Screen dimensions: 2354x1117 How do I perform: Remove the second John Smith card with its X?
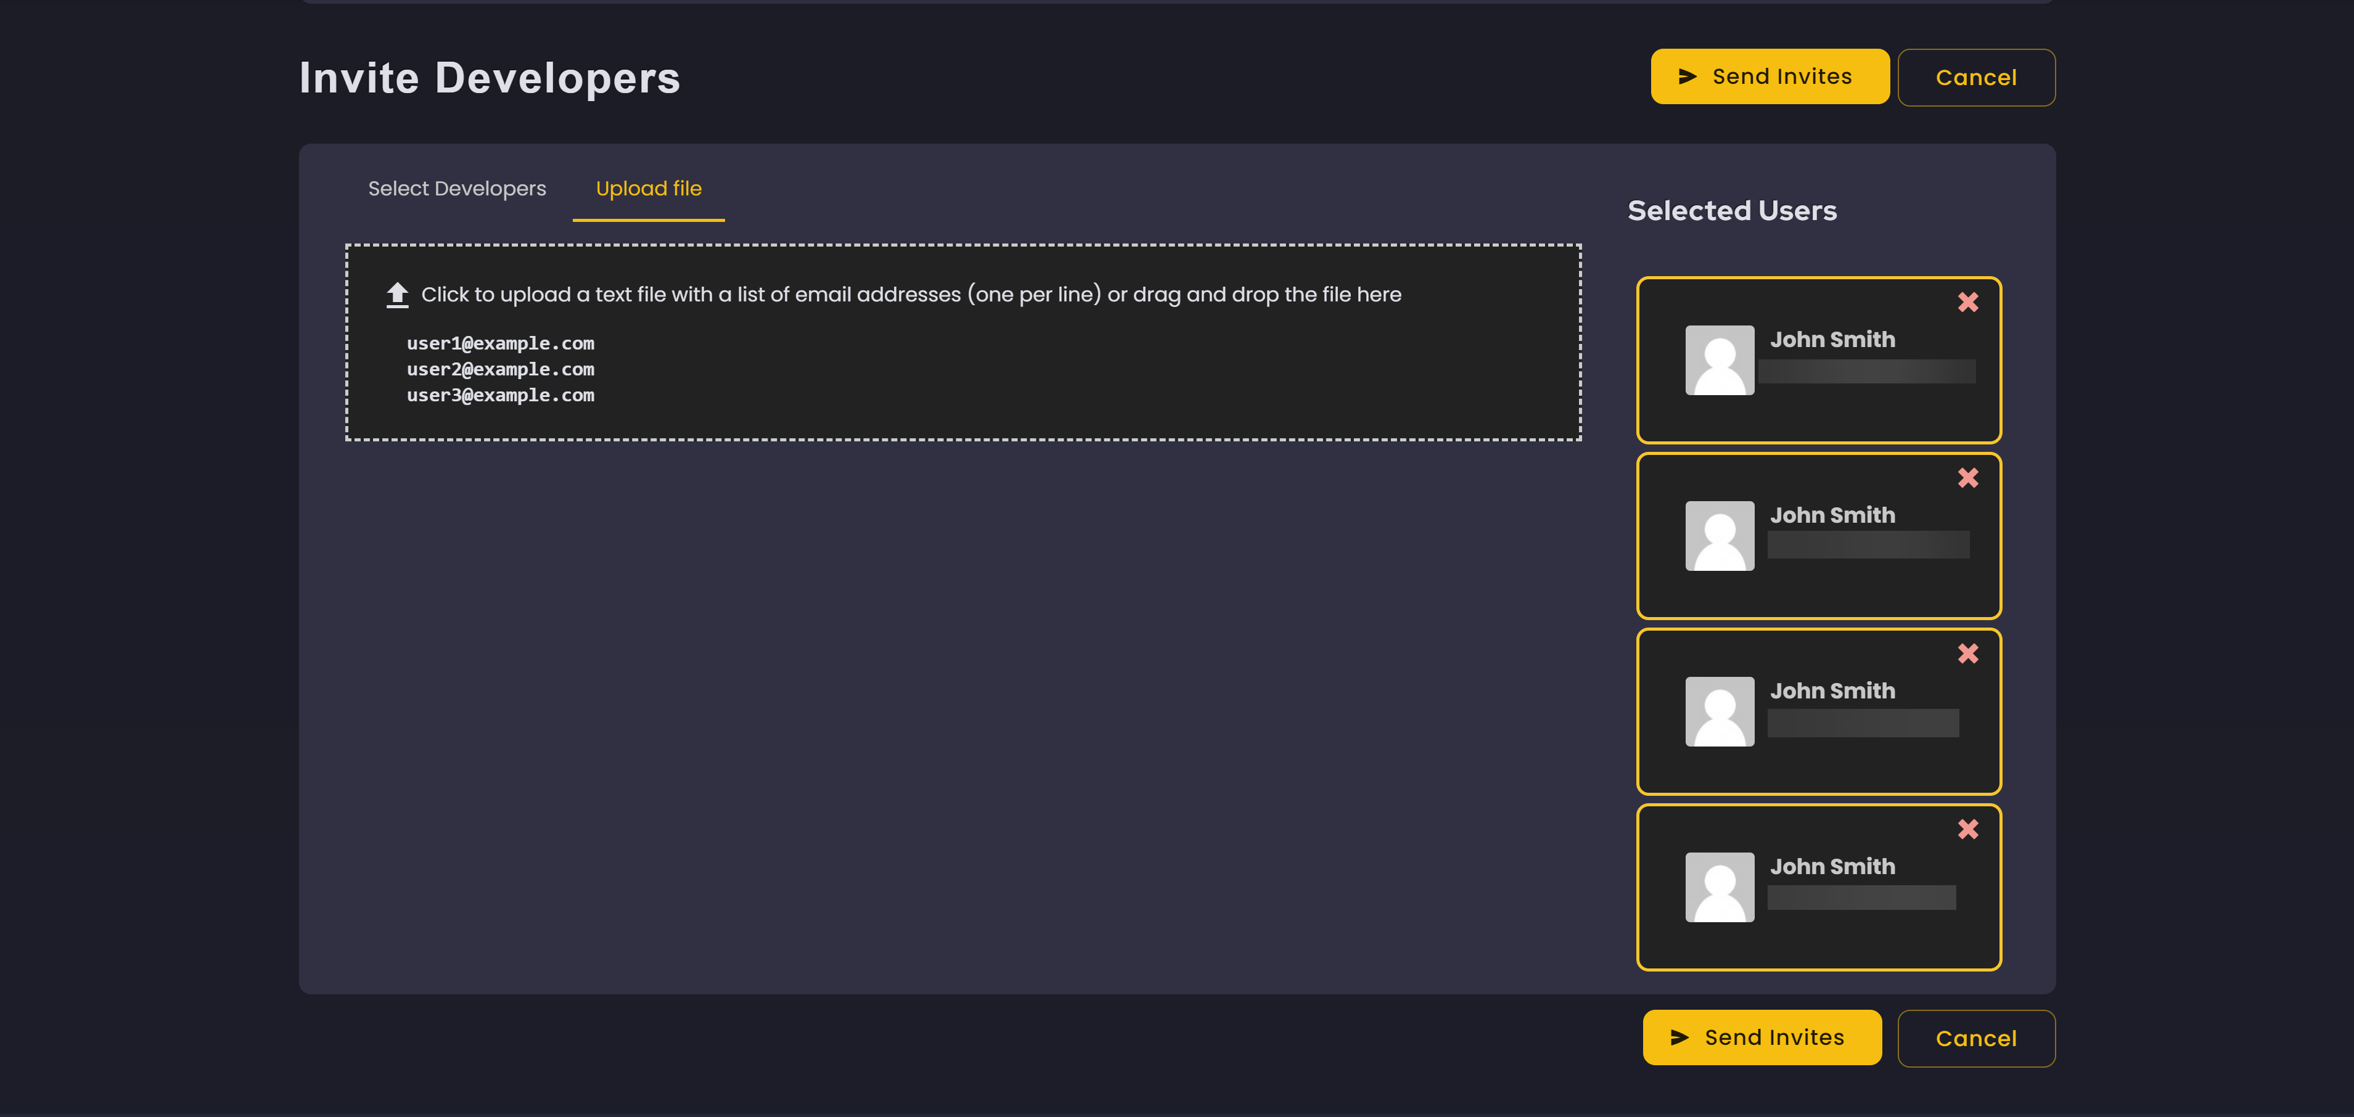[1969, 478]
